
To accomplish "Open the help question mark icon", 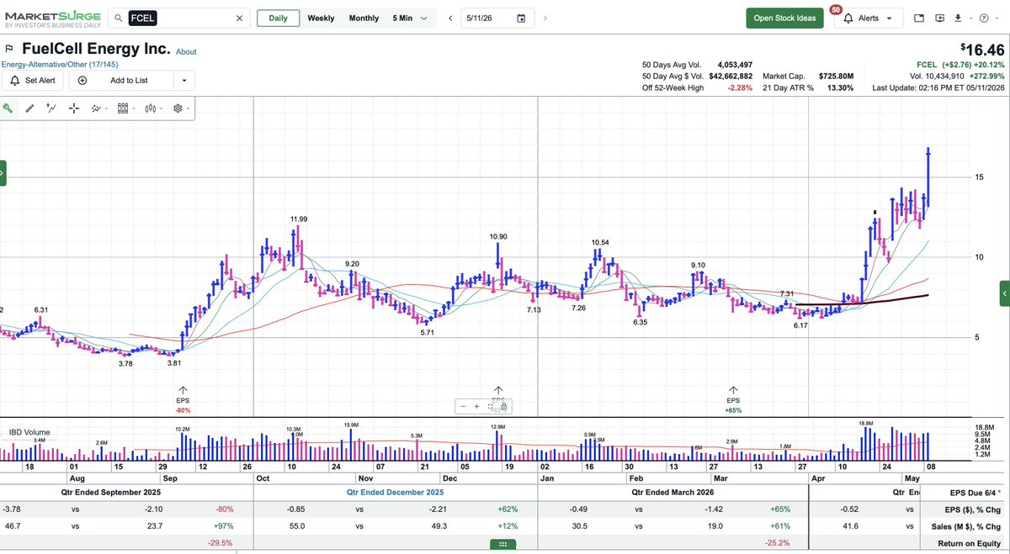I will click(984, 18).
